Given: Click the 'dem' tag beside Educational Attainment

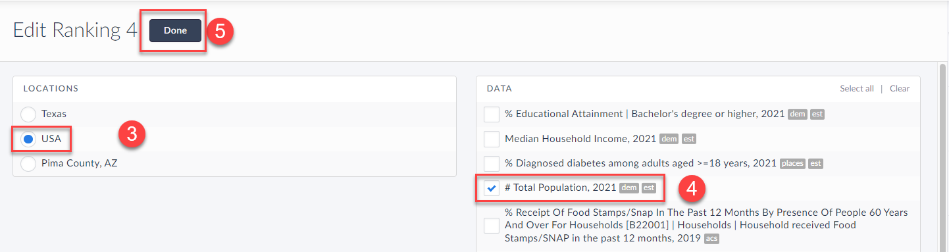Looking at the screenshot, I should coord(798,114).
